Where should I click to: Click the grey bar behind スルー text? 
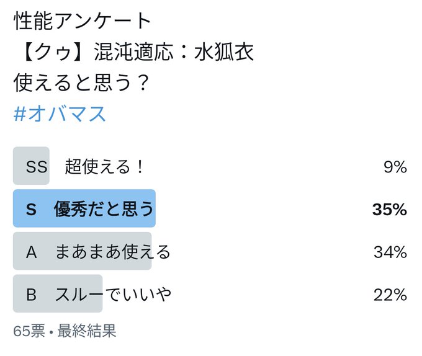coord(58,293)
